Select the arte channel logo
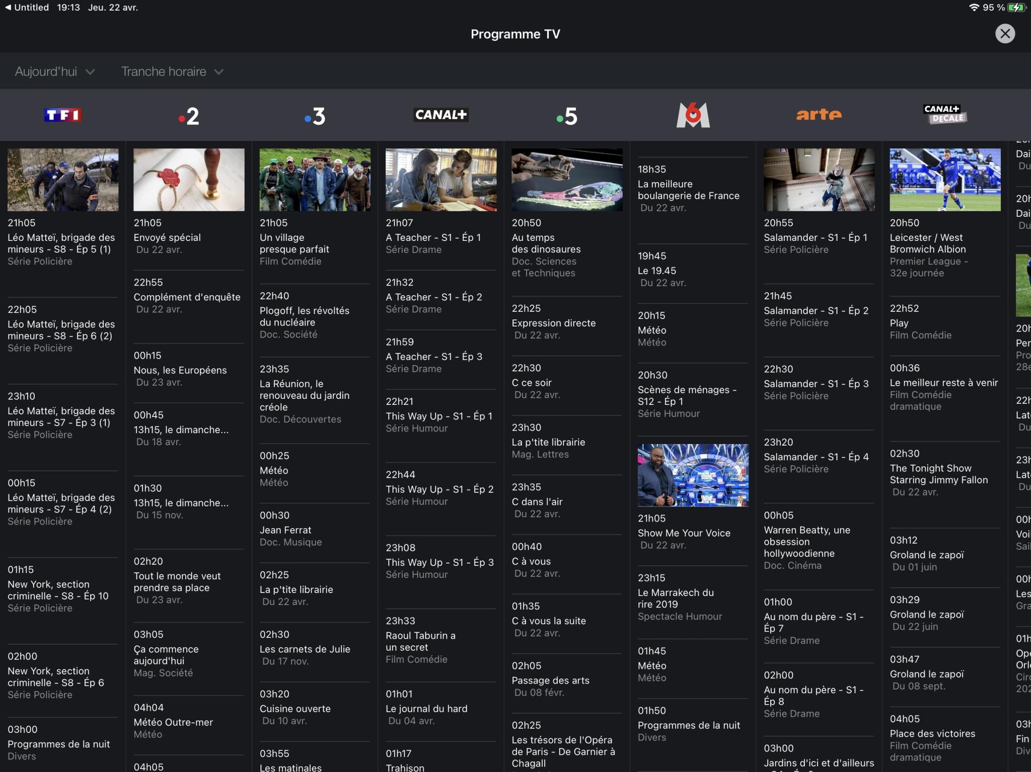1031x772 pixels. click(819, 115)
